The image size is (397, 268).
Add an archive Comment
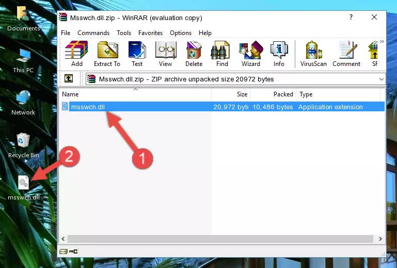point(346,54)
